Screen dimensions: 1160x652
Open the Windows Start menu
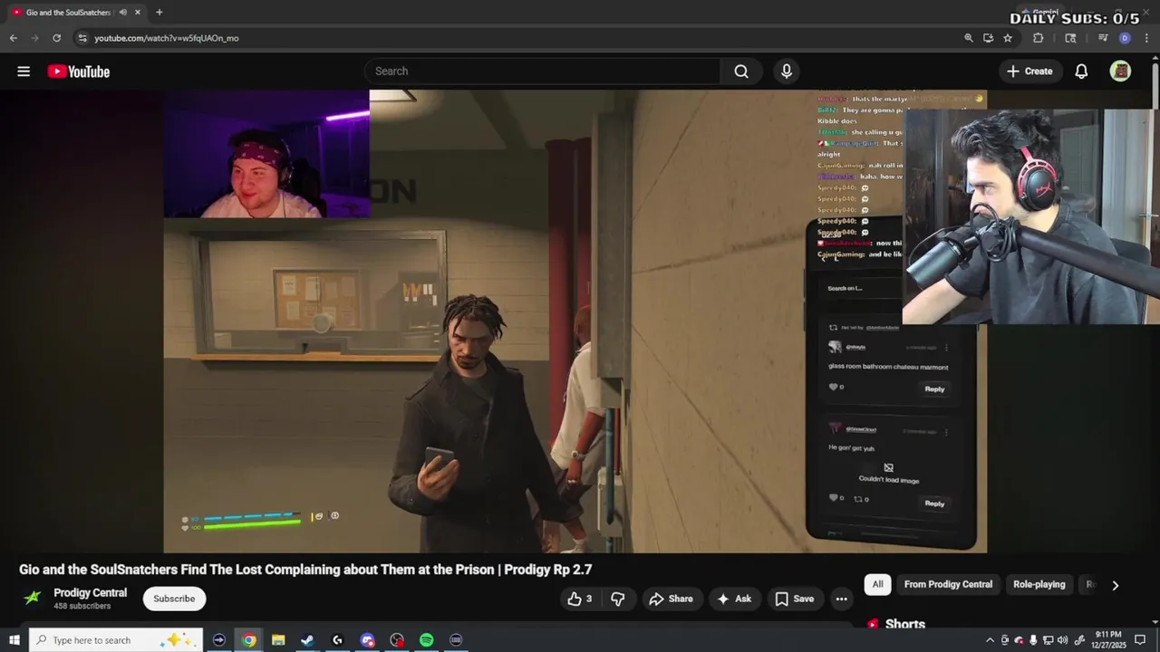(x=14, y=640)
